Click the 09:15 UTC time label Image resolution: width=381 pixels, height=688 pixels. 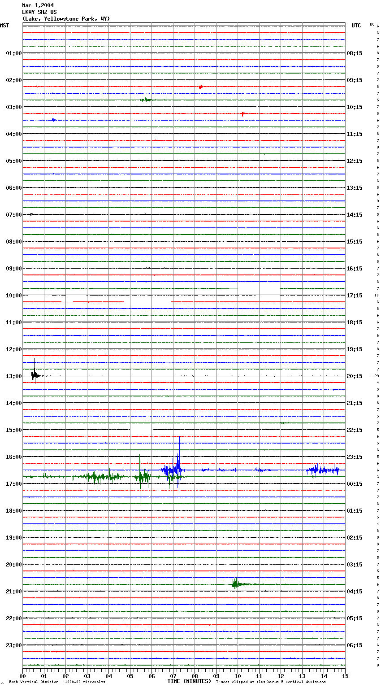tap(355, 80)
